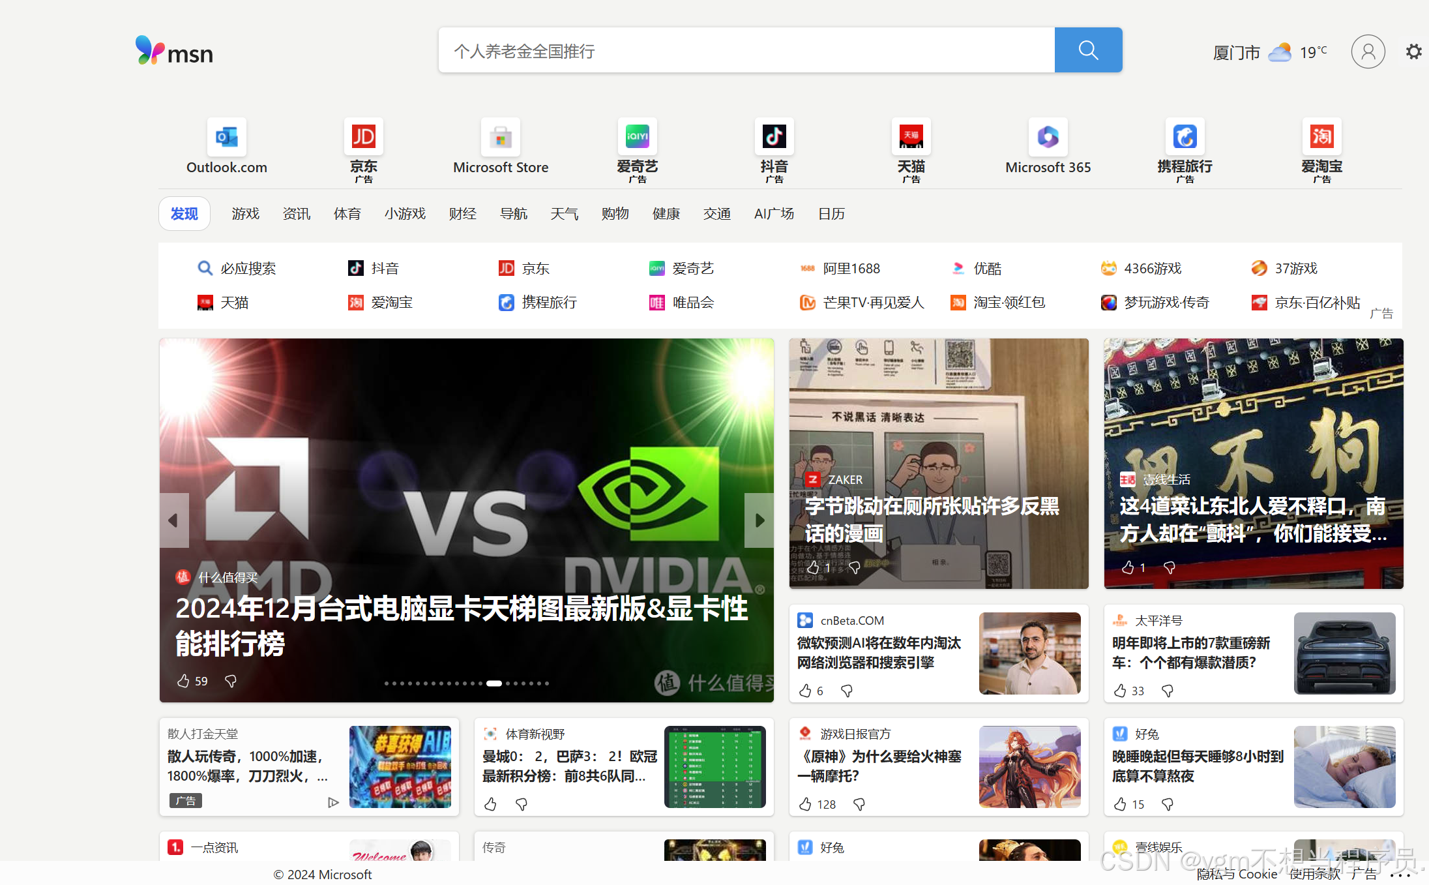Go to next carousel slide arrow
The width and height of the screenshot is (1429, 885).
click(759, 520)
